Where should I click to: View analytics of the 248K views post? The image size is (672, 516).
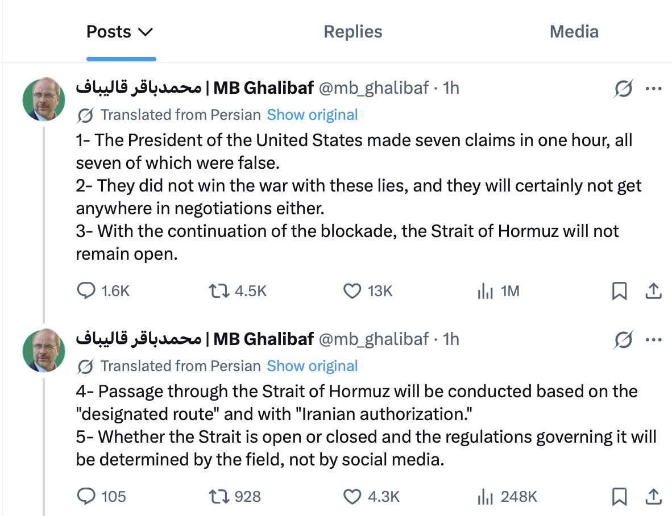pyautogui.click(x=485, y=496)
